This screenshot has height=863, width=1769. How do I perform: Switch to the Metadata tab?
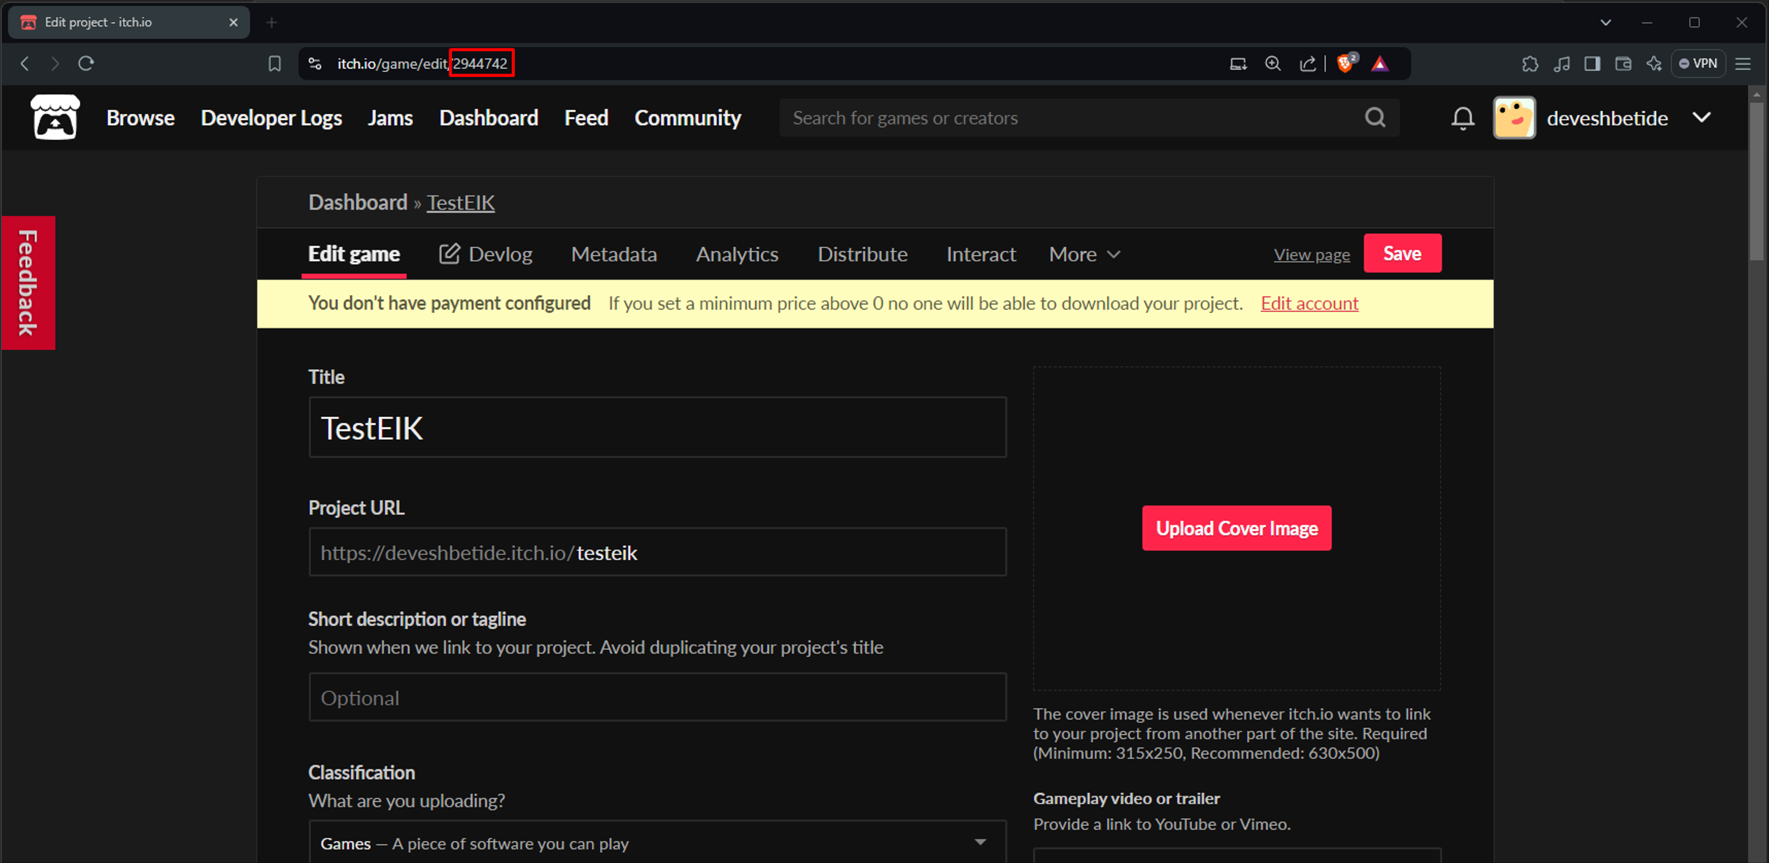pyautogui.click(x=614, y=254)
